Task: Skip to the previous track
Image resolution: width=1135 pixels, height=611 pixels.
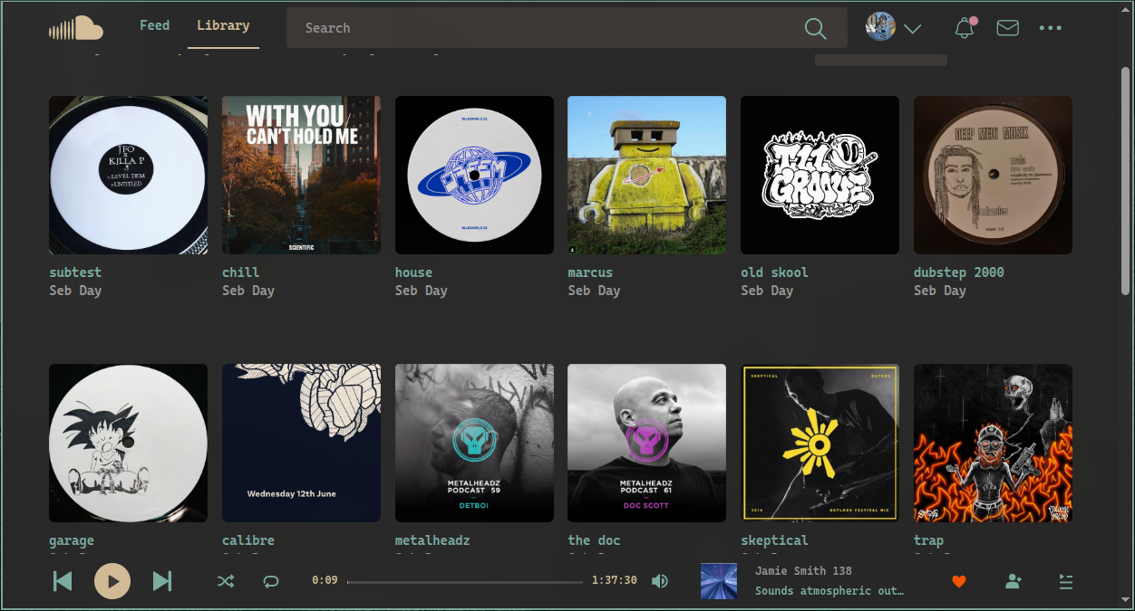Action: (63, 581)
